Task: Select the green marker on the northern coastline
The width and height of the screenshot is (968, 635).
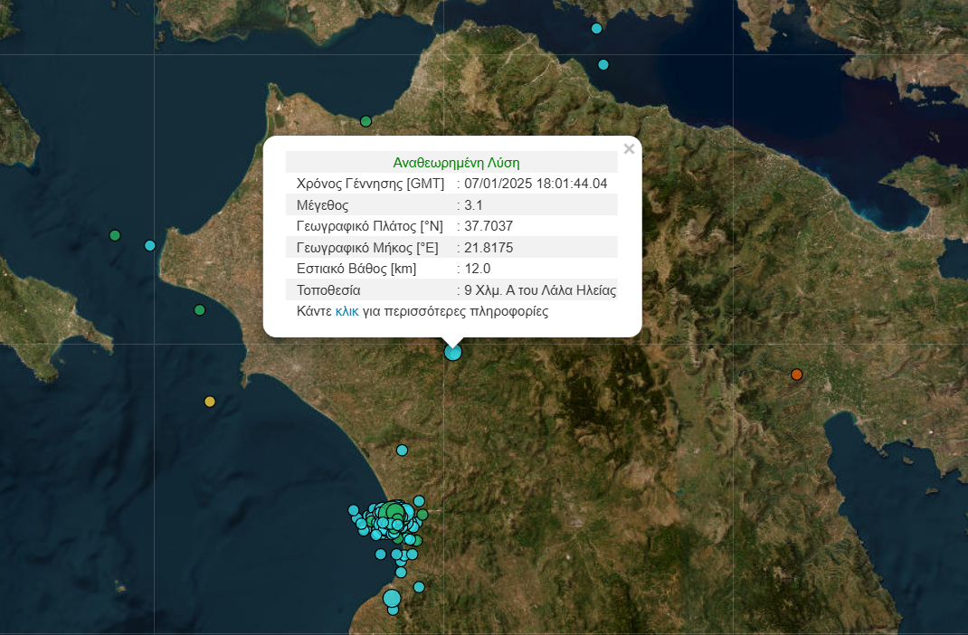Action: click(365, 121)
